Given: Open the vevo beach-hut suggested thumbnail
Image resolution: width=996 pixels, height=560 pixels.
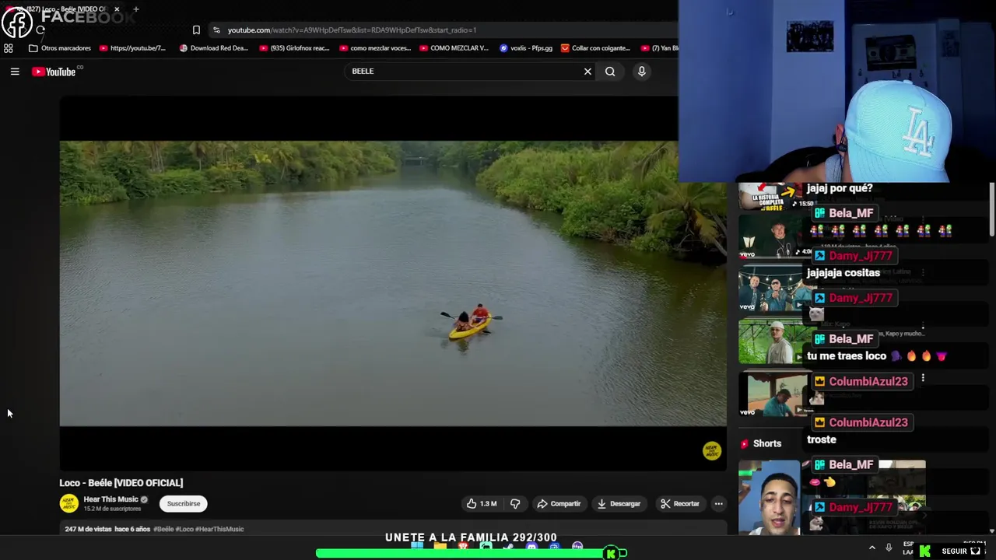Looking at the screenshot, I should 770,393.
